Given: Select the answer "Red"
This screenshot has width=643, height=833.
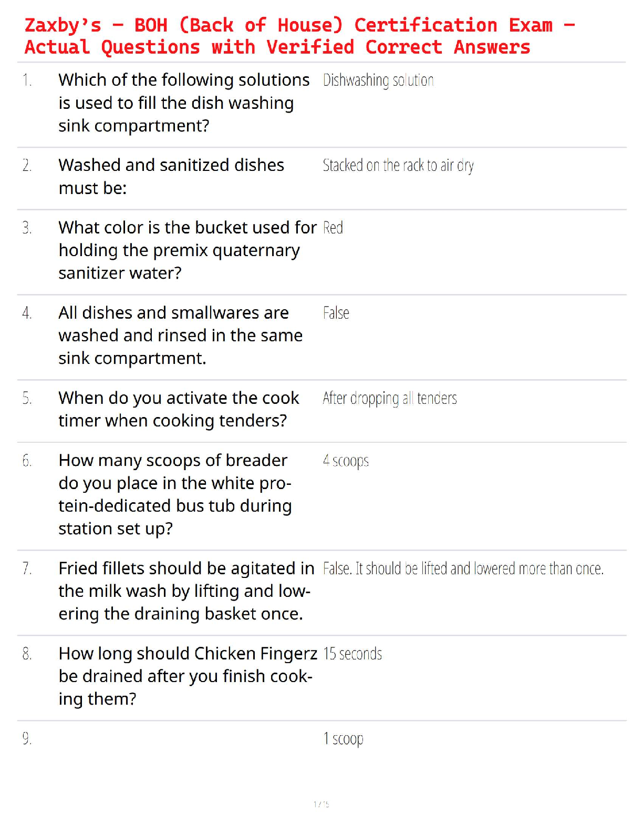Looking at the screenshot, I should (x=333, y=228).
